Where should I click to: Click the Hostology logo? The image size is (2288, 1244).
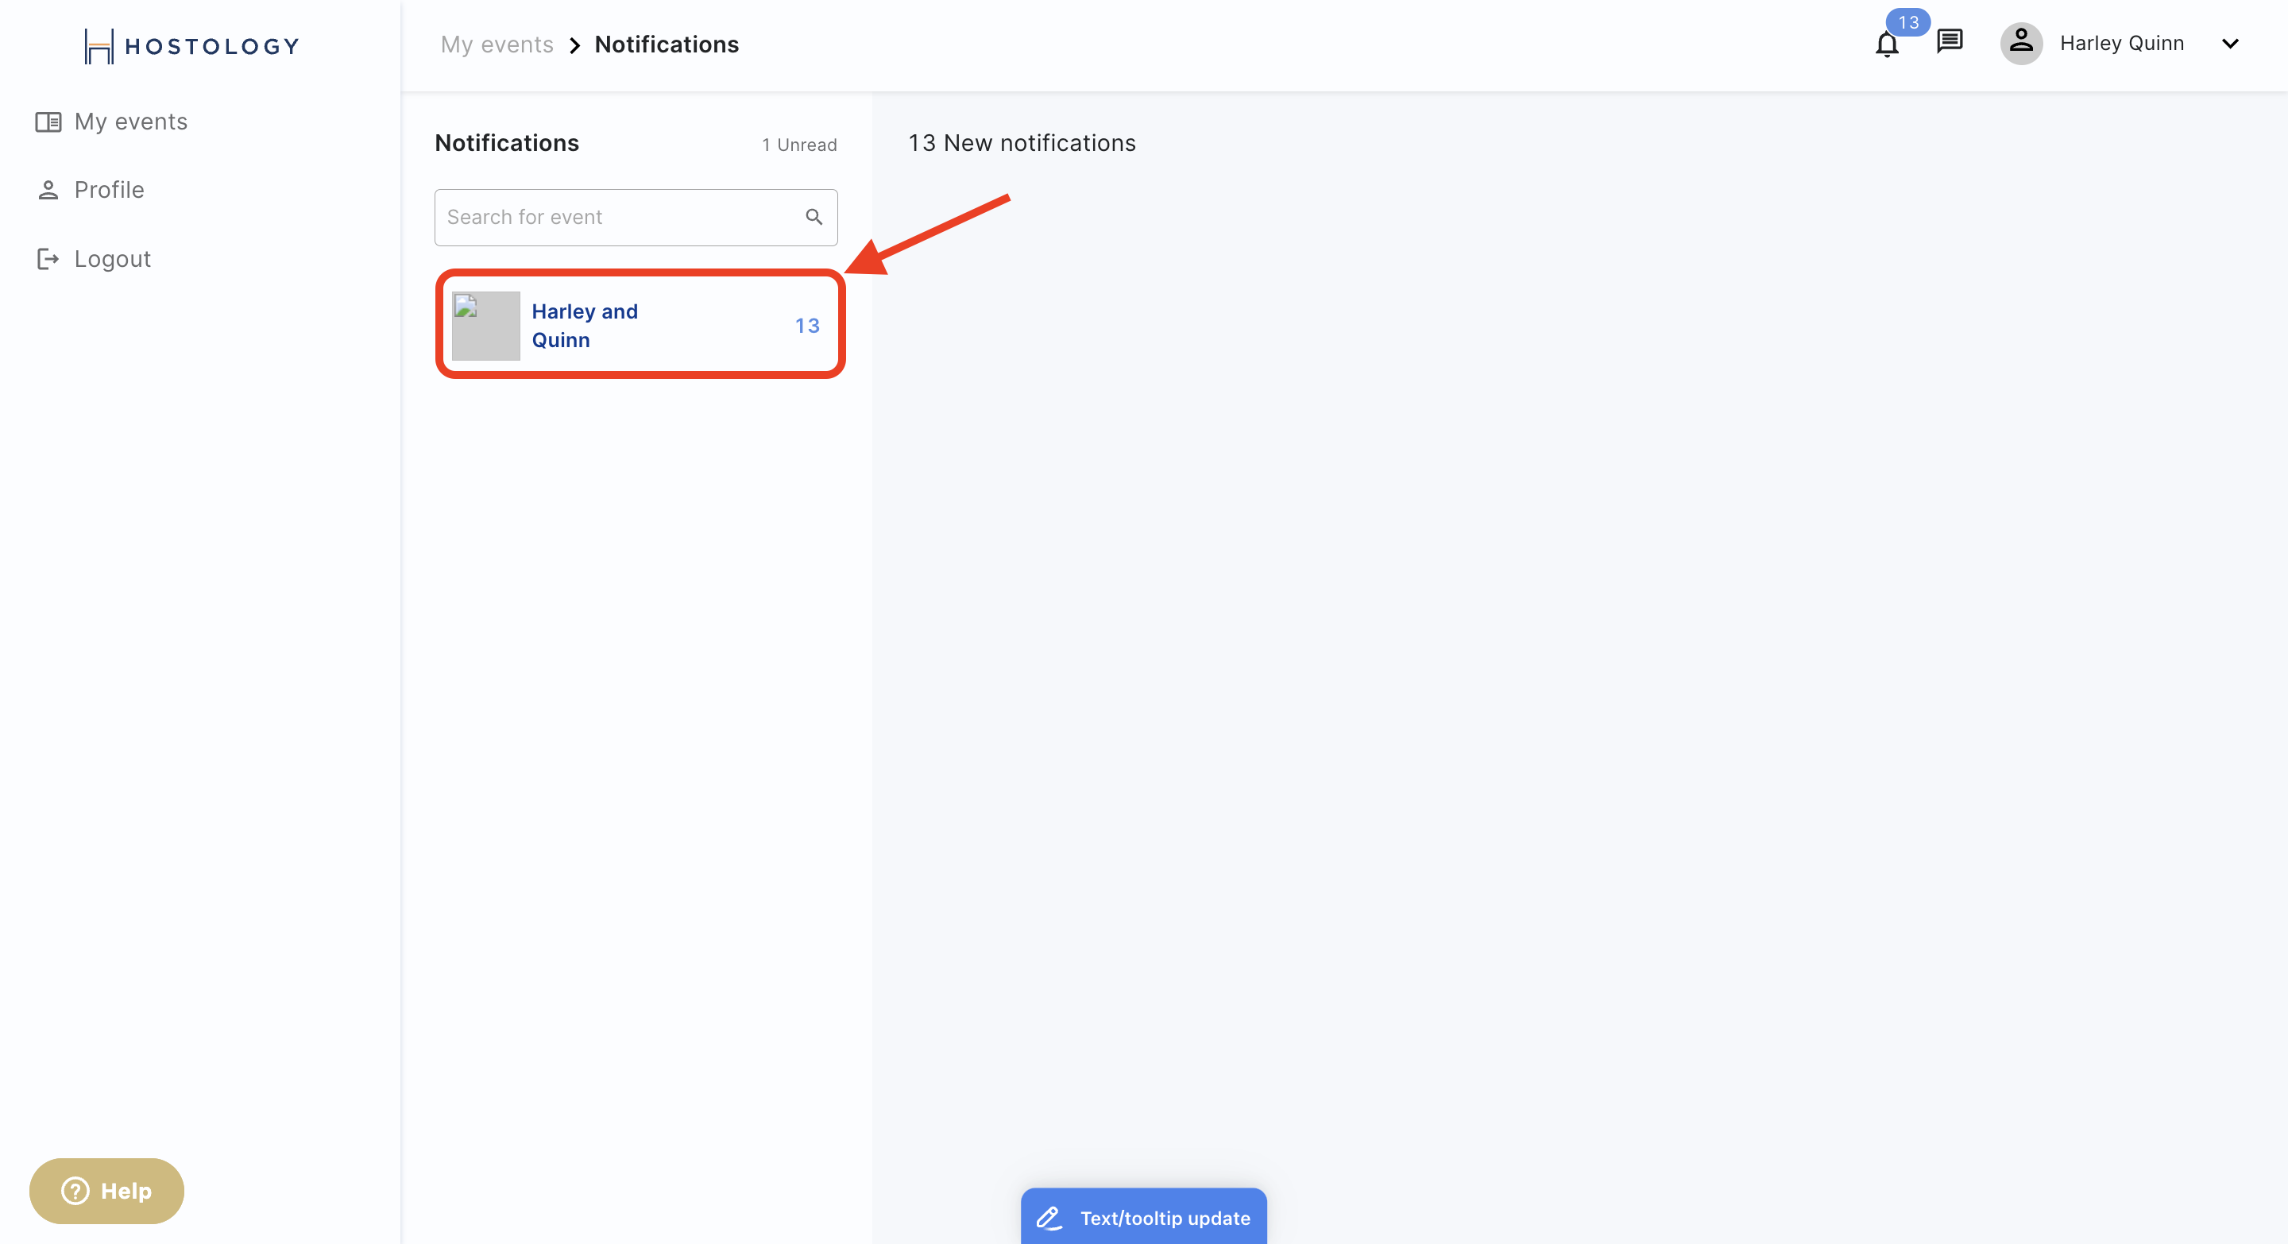coord(191,45)
